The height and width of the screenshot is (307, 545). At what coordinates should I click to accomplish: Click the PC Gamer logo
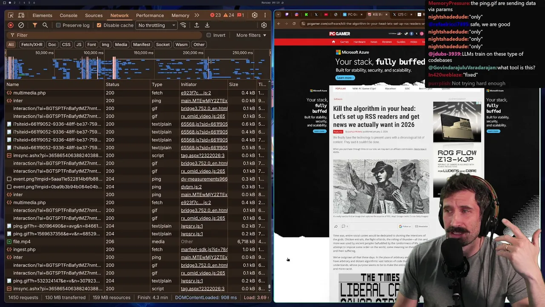(339, 34)
